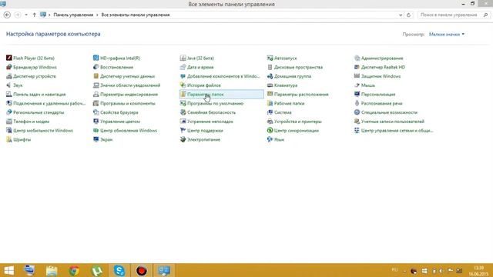
Task: Open Skype from the taskbar
Action: [x=119, y=270]
